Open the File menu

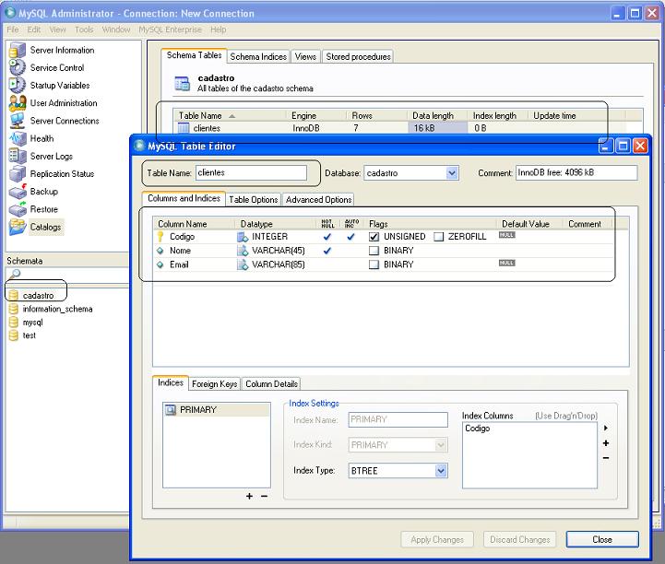[x=13, y=29]
